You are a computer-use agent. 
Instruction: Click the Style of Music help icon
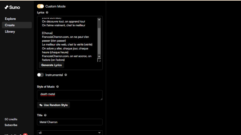[57, 87]
